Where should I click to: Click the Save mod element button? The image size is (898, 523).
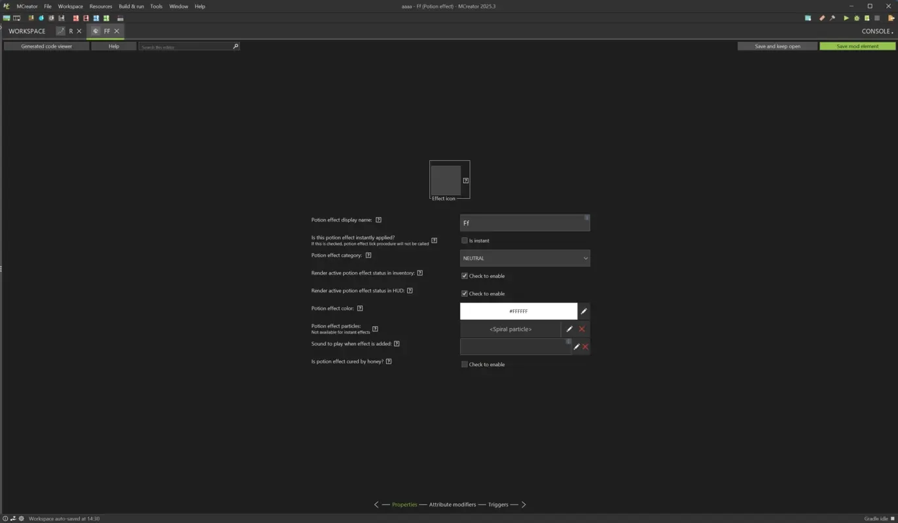tap(857, 46)
